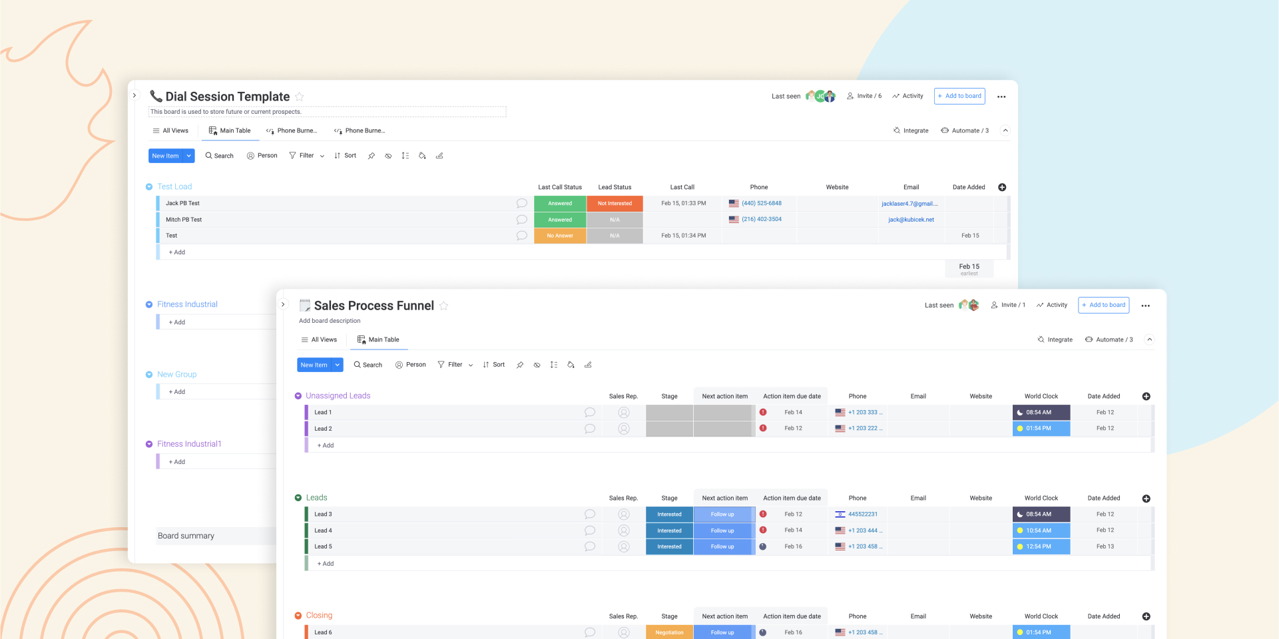Expand the Filter chevron in Sales Funnel toolbar
This screenshot has width=1279, height=639.
click(x=471, y=365)
